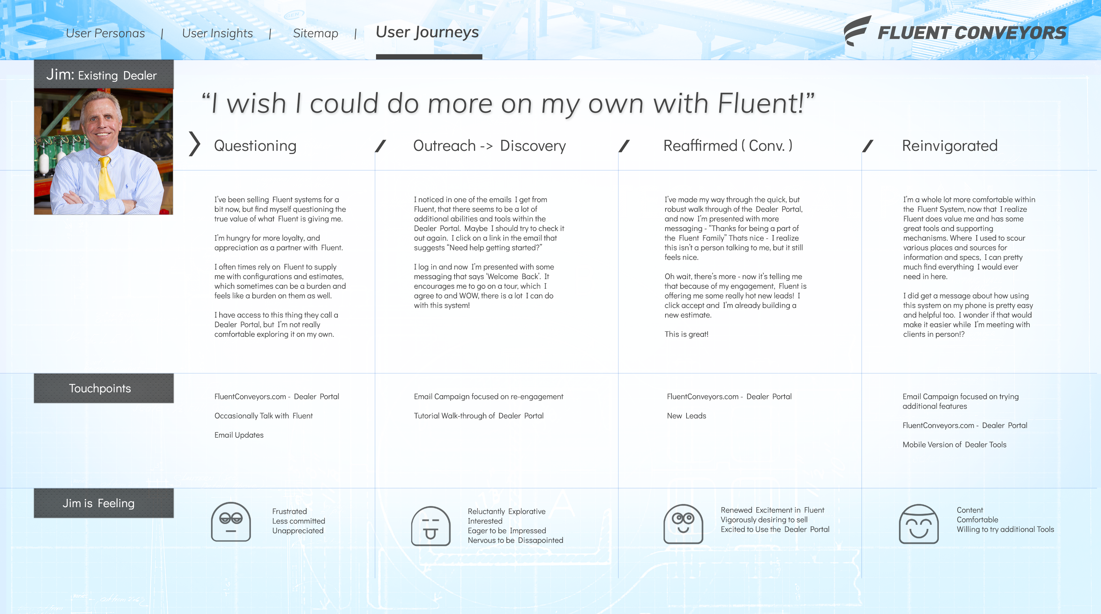Click 'Tutorial Walk-through of Dealer Portal'
Screen dimensions: 1101x614
coord(479,416)
